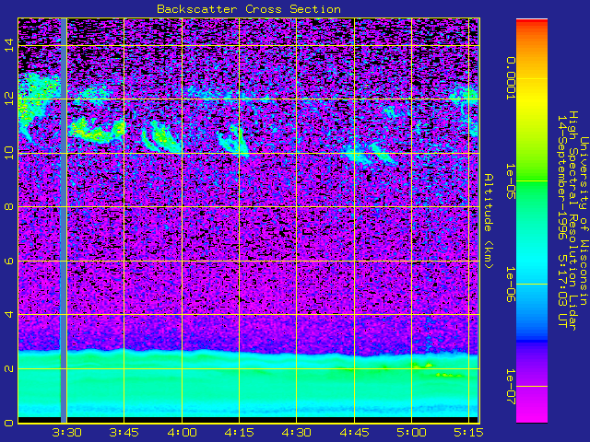590x442 pixels.
Task: Click the 1e-05 colorbar label
Action: pyautogui.click(x=510, y=181)
